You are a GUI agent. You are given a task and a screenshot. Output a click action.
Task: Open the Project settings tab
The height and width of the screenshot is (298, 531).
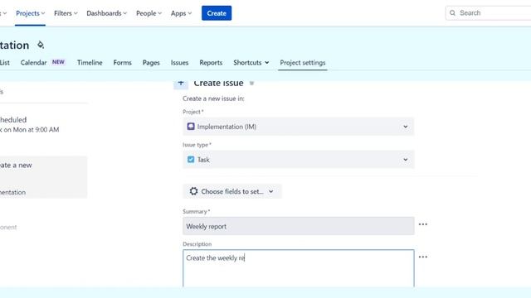point(302,63)
